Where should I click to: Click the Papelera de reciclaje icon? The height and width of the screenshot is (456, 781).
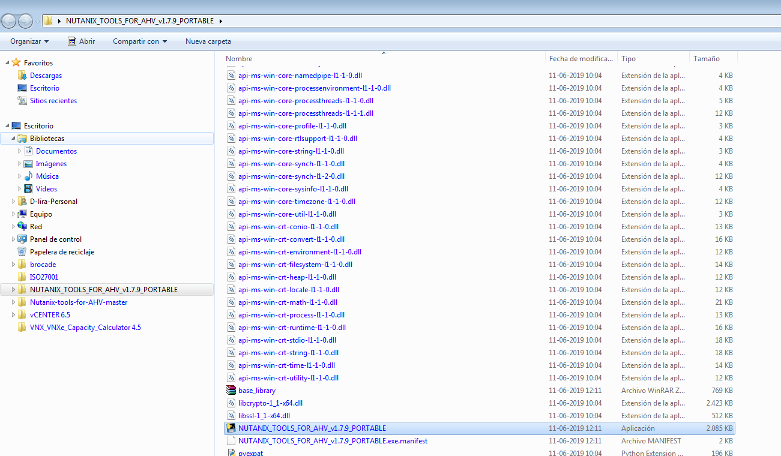[22, 252]
